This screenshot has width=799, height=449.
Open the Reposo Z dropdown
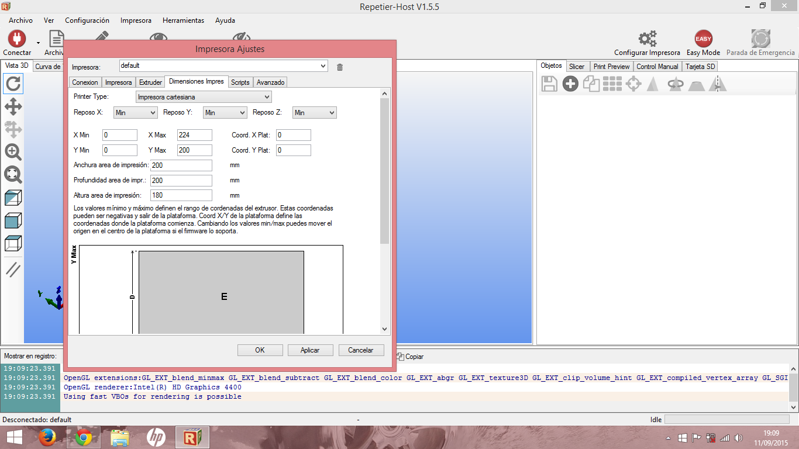[315, 113]
